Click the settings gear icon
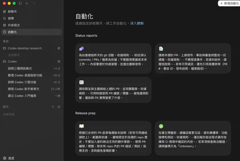This screenshot has height=161, width=240. [x=5, y=158]
